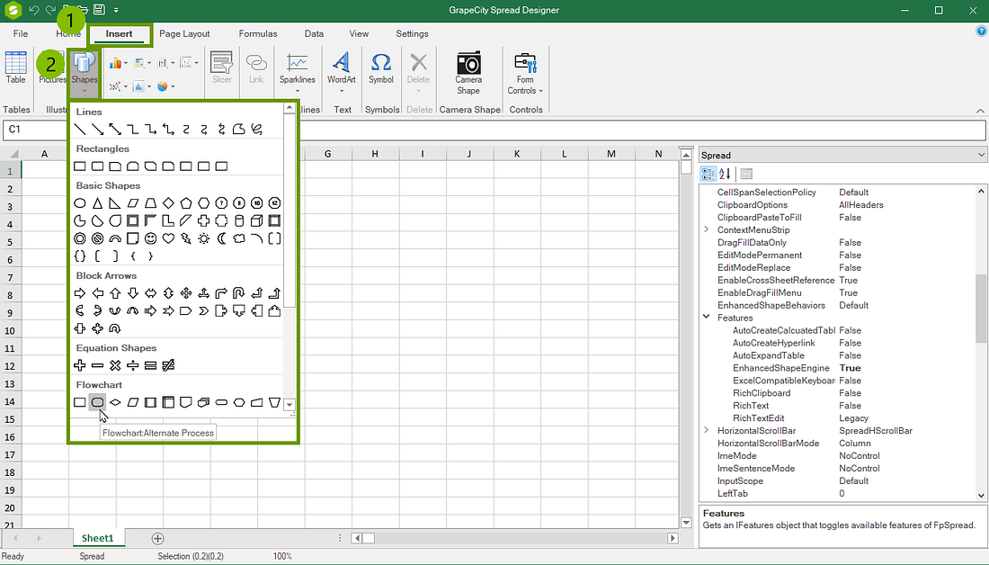Click the Save floppy disk icon
Image resolution: width=989 pixels, height=565 pixels.
99,10
